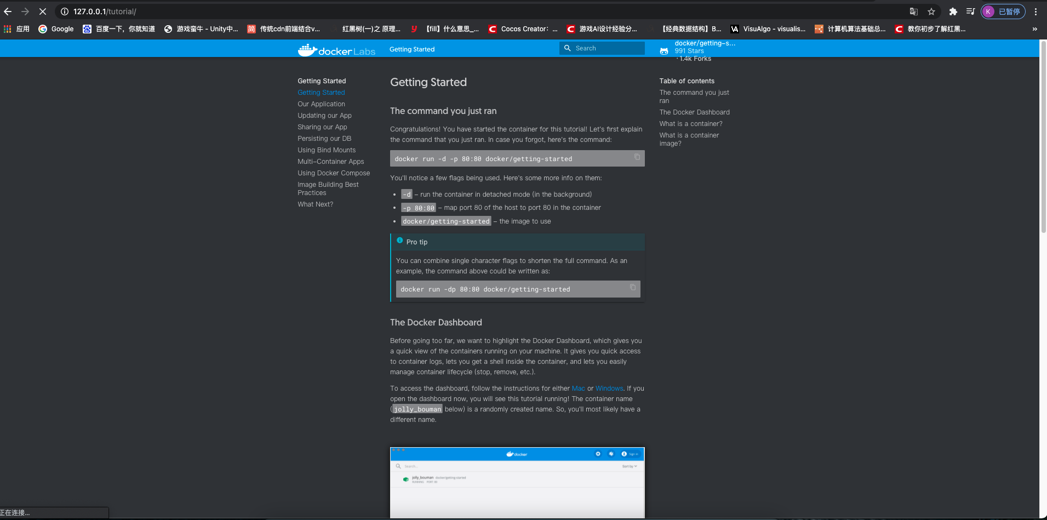Bookmark this page with star icon
Screen dimensions: 1047x520
pos(931,12)
